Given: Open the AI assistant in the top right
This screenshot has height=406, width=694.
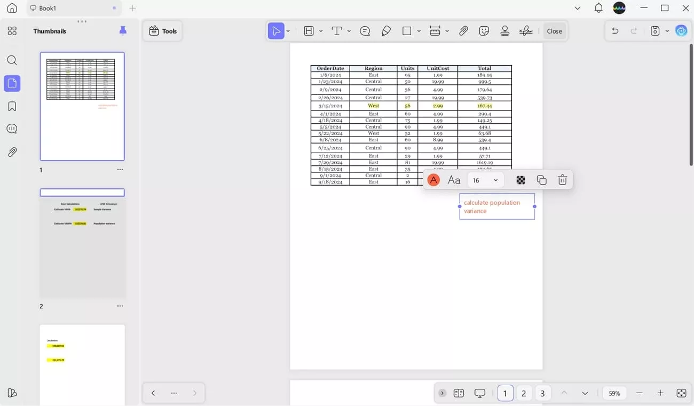Looking at the screenshot, I should (682, 31).
